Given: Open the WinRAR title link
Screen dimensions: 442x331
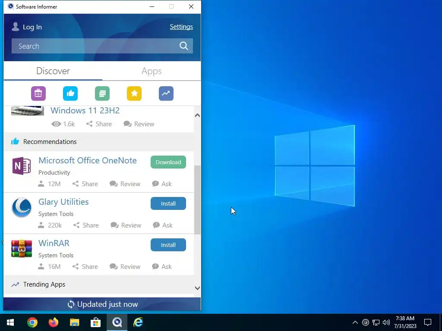Looking at the screenshot, I should (54, 243).
